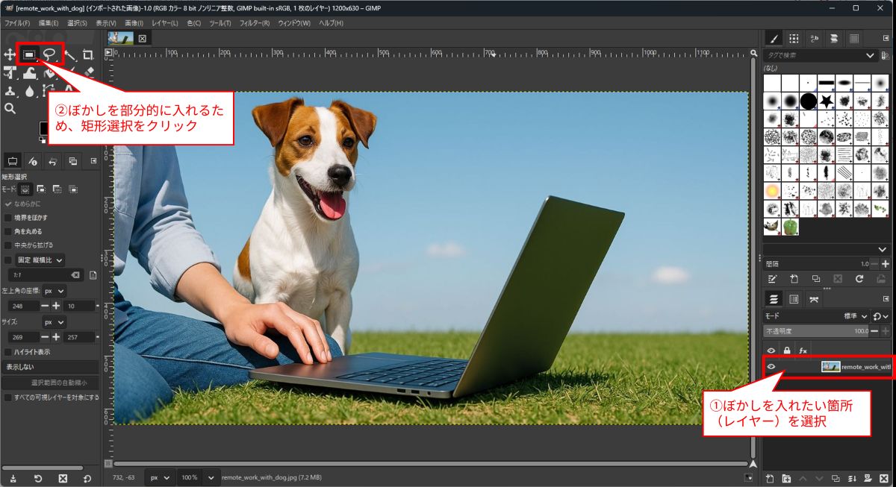896x487 pixels.
Task: Toggle visibility of remote_work_with_dog layer
Action: [x=771, y=366]
